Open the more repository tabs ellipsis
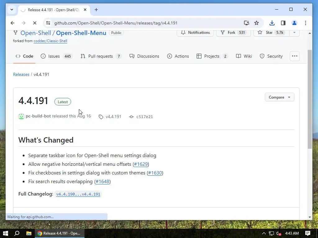The image size is (318, 238). pos(295,56)
